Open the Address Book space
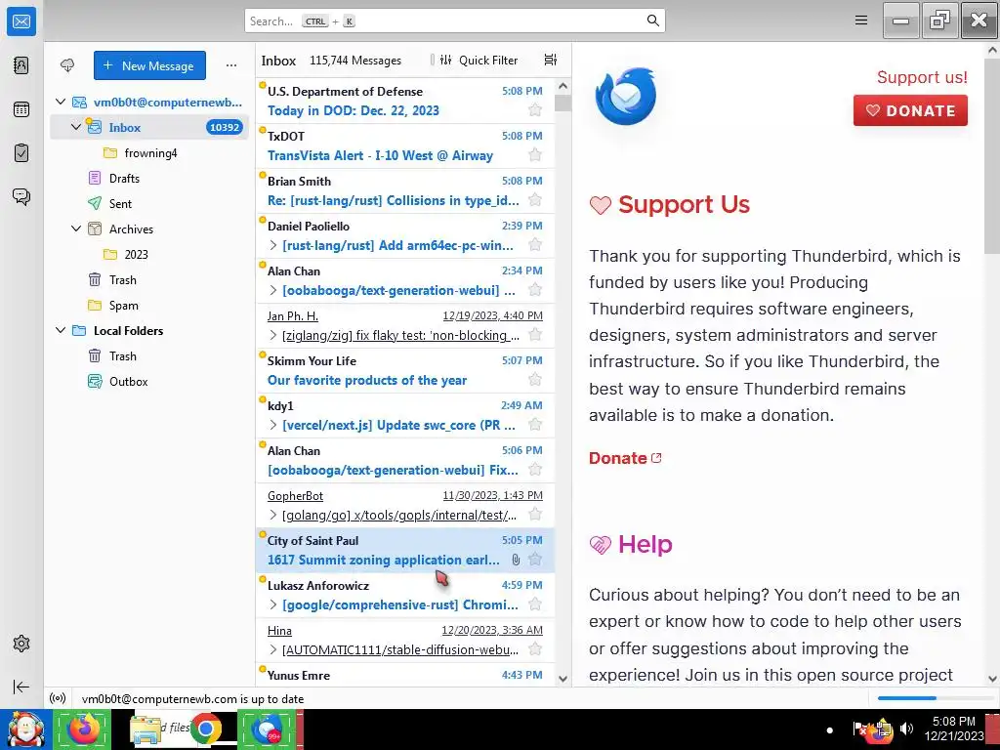Screen dimensions: 1000x750 (21, 65)
